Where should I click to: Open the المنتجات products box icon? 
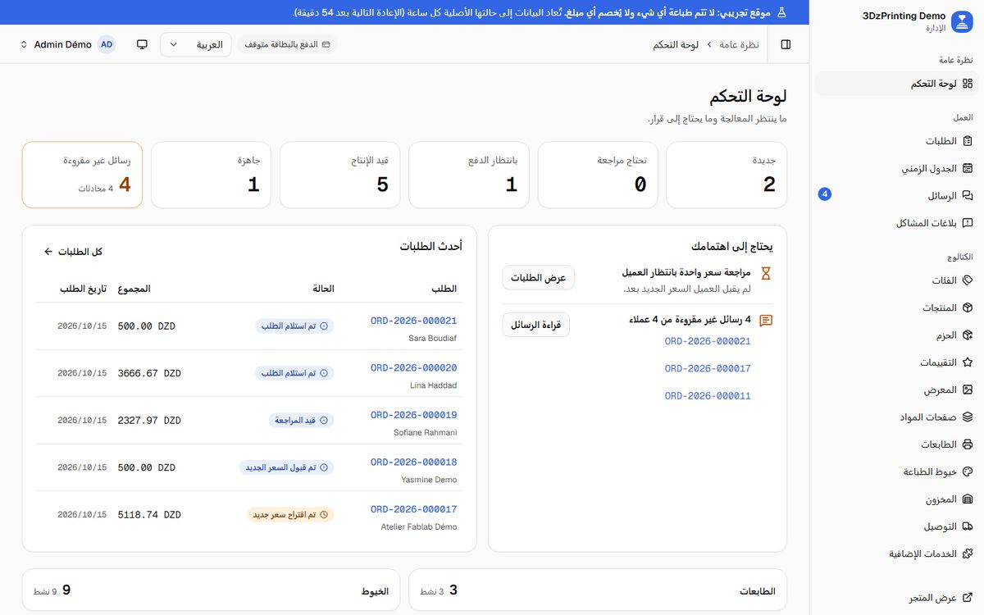pyautogui.click(x=968, y=308)
